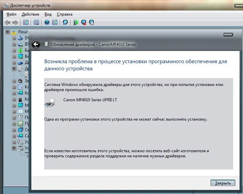Collapse the Др other devices node

click(x=14, y=69)
